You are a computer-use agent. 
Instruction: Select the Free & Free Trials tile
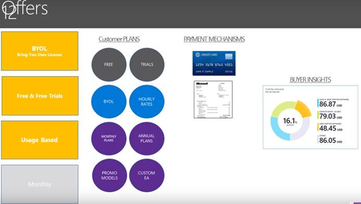(x=40, y=96)
